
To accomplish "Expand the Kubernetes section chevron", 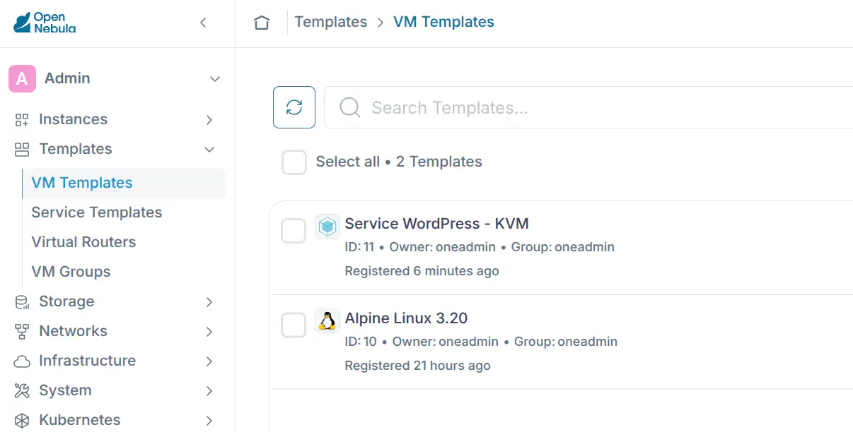I will point(209,421).
